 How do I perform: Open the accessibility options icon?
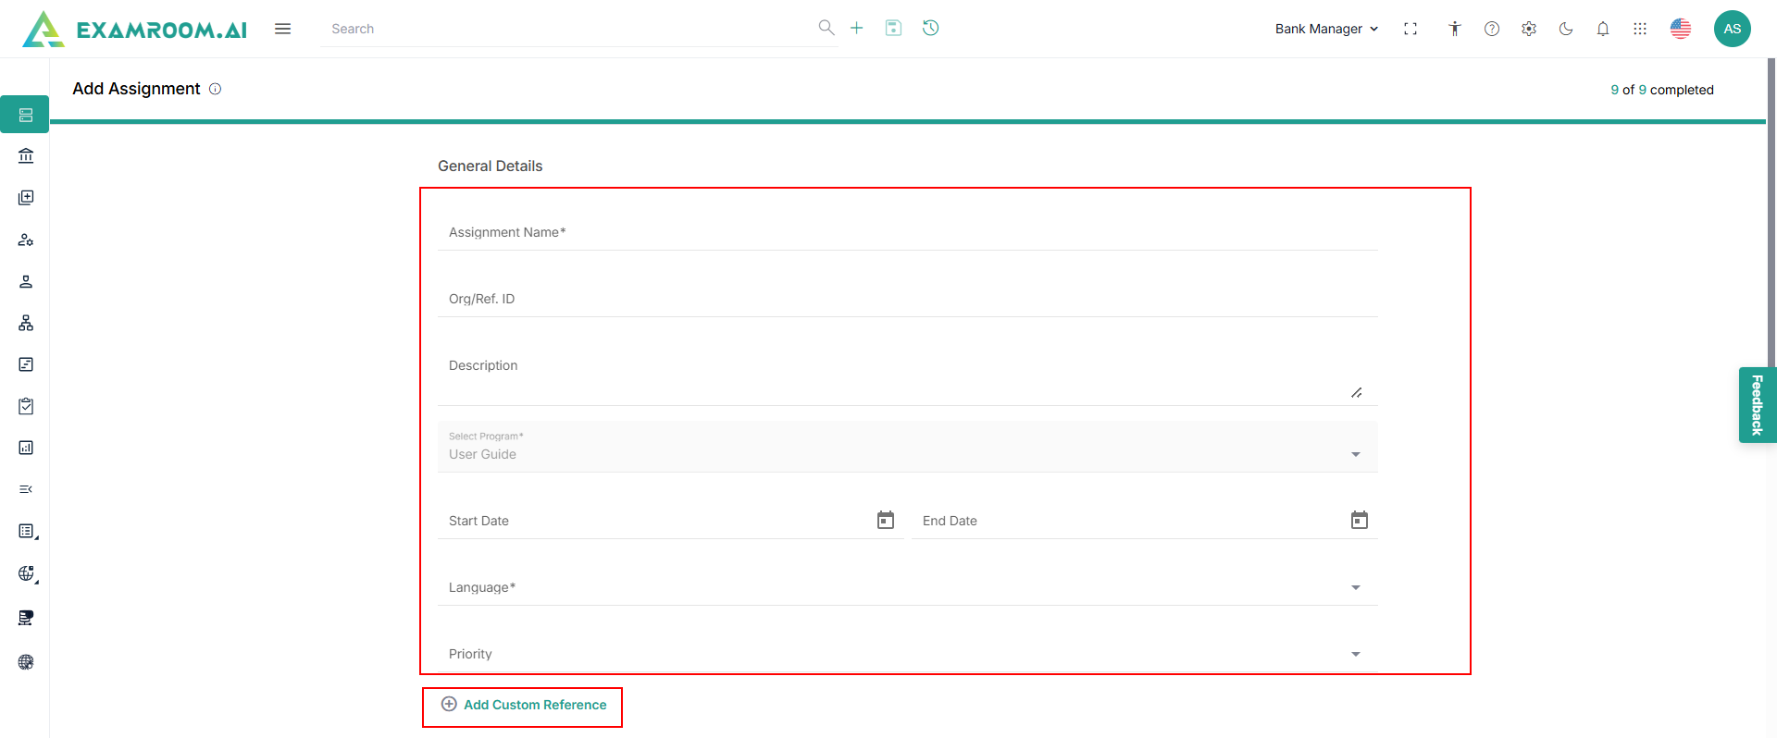[x=1455, y=29]
